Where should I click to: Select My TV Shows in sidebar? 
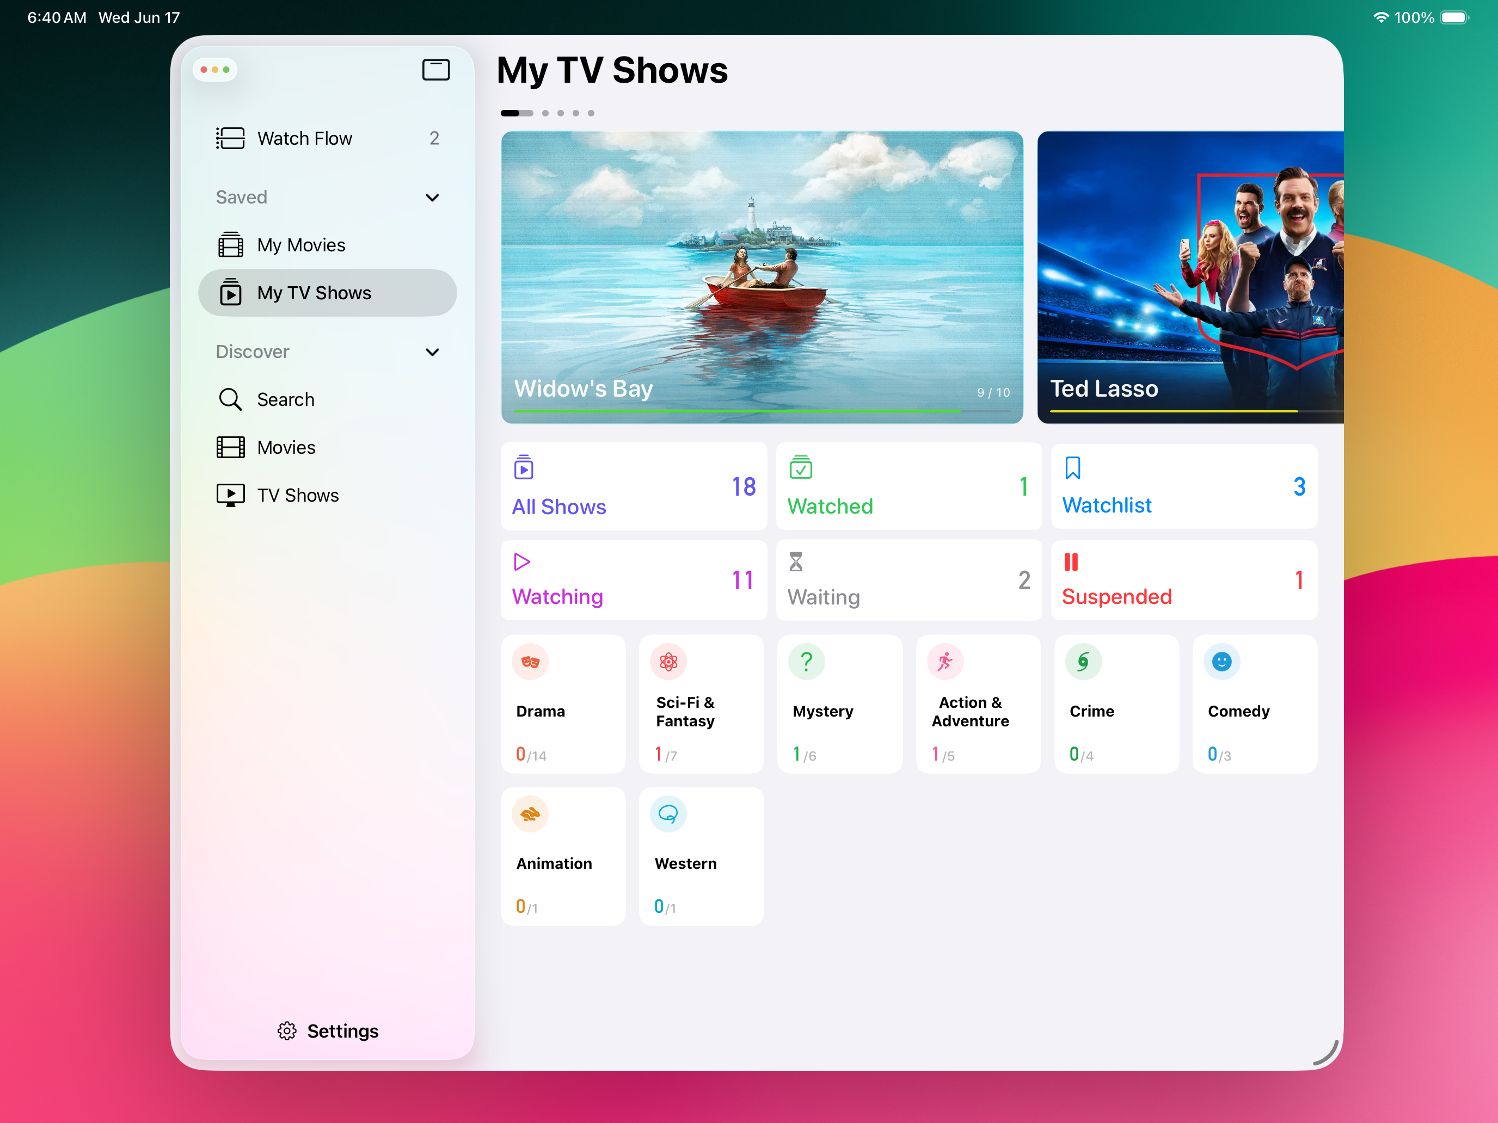coord(328,292)
